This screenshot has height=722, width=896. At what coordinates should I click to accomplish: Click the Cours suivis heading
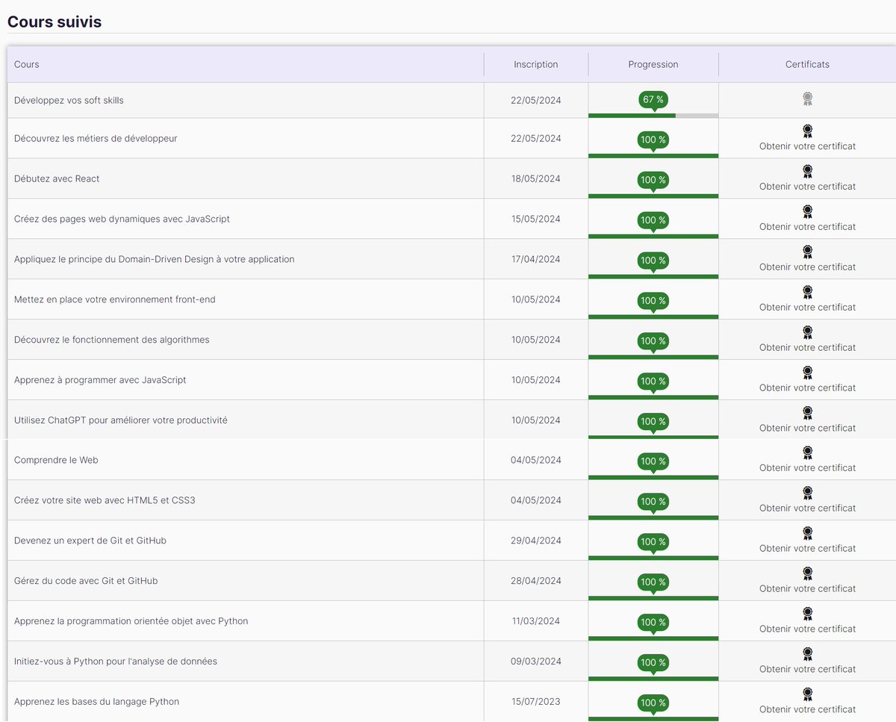55,22
